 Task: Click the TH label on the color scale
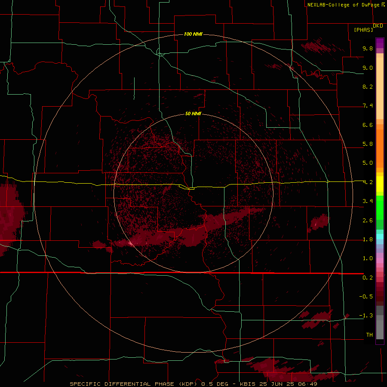click(x=369, y=335)
